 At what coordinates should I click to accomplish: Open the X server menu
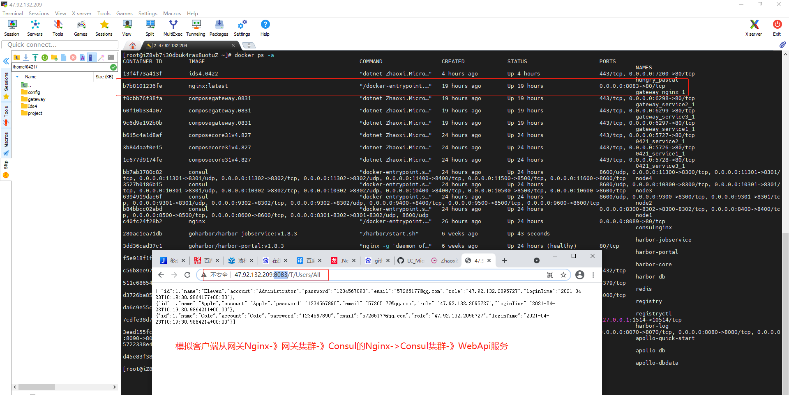82,13
